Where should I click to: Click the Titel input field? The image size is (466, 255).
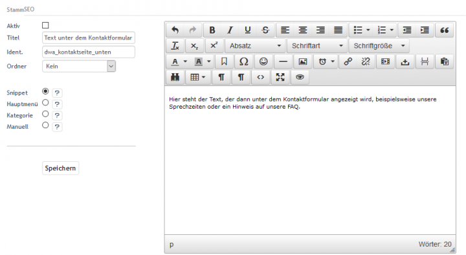[89, 38]
